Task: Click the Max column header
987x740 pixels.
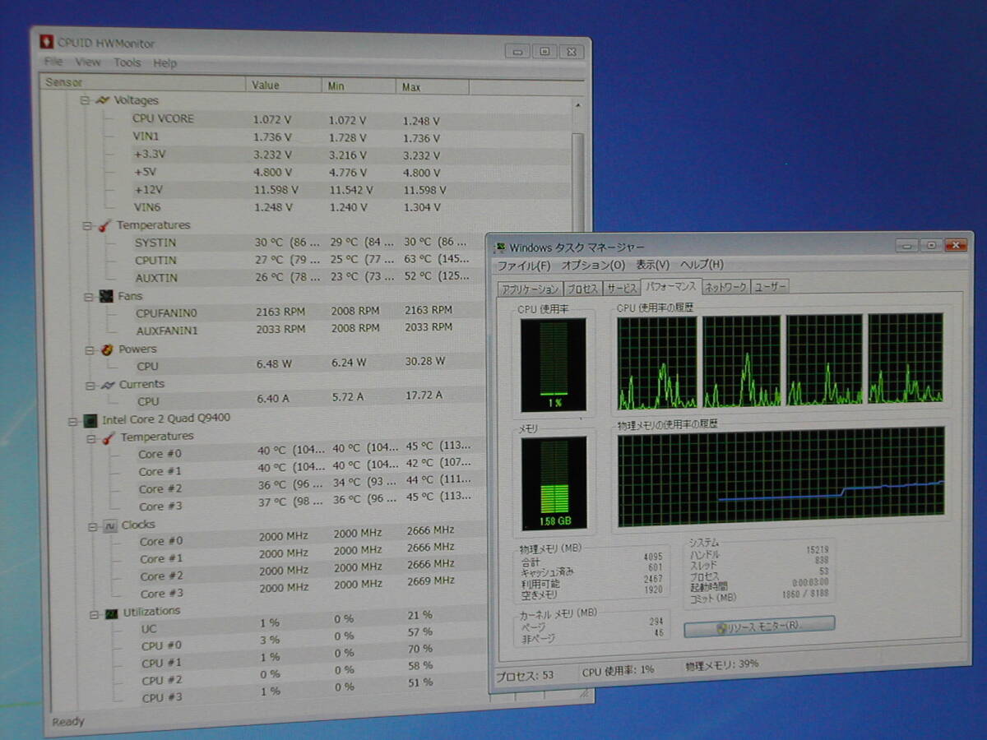Action: (x=433, y=87)
